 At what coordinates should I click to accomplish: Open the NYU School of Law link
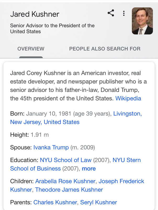click(x=66, y=160)
